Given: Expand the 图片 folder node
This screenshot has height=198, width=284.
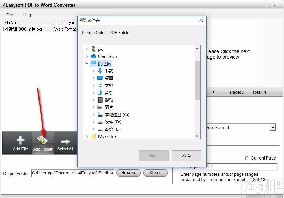Looking at the screenshot, I should (x=94, y=107).
